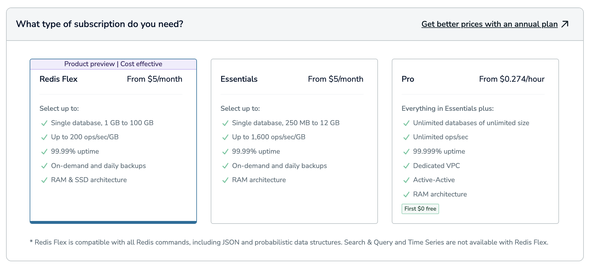The image size is (591, 267).
Task: Click Pro price 'From $0.274/hour'
Action: coord(512,79)
